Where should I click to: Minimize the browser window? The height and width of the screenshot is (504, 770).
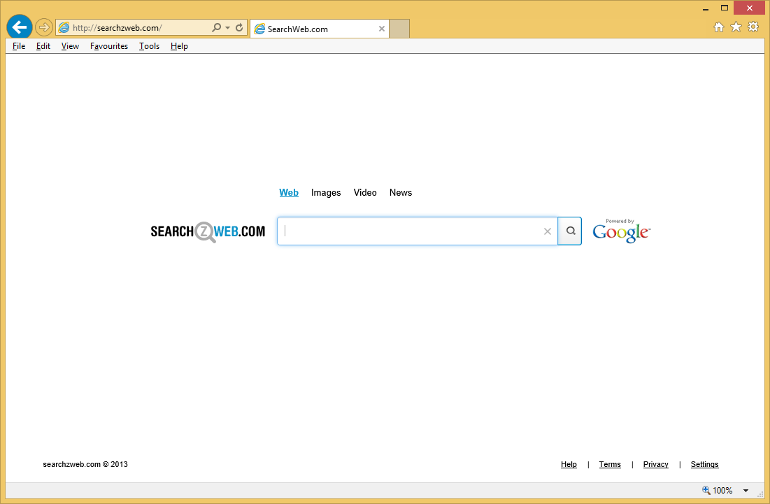click(706, 8)
